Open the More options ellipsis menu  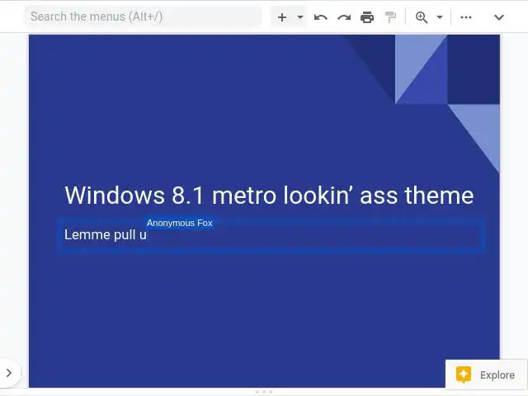[x=465, y=16]
